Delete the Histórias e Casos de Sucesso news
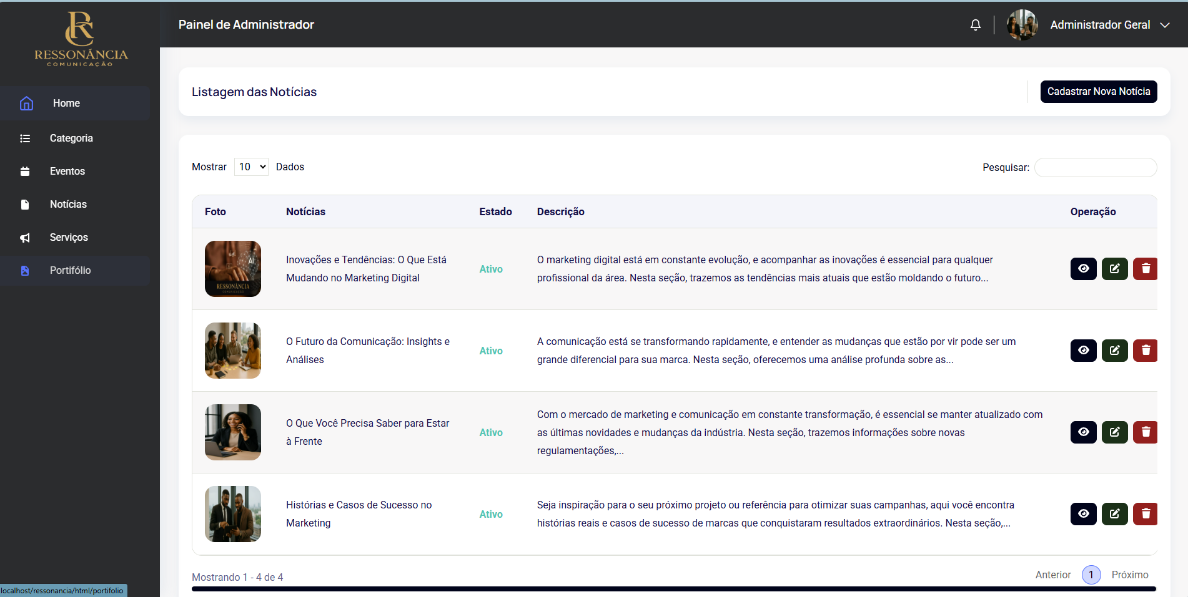The image size is (1188, 597). (1146, 514)
